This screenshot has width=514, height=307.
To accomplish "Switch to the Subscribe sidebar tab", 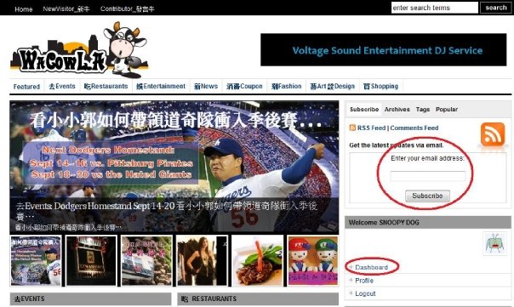I will tap(364, 110).
